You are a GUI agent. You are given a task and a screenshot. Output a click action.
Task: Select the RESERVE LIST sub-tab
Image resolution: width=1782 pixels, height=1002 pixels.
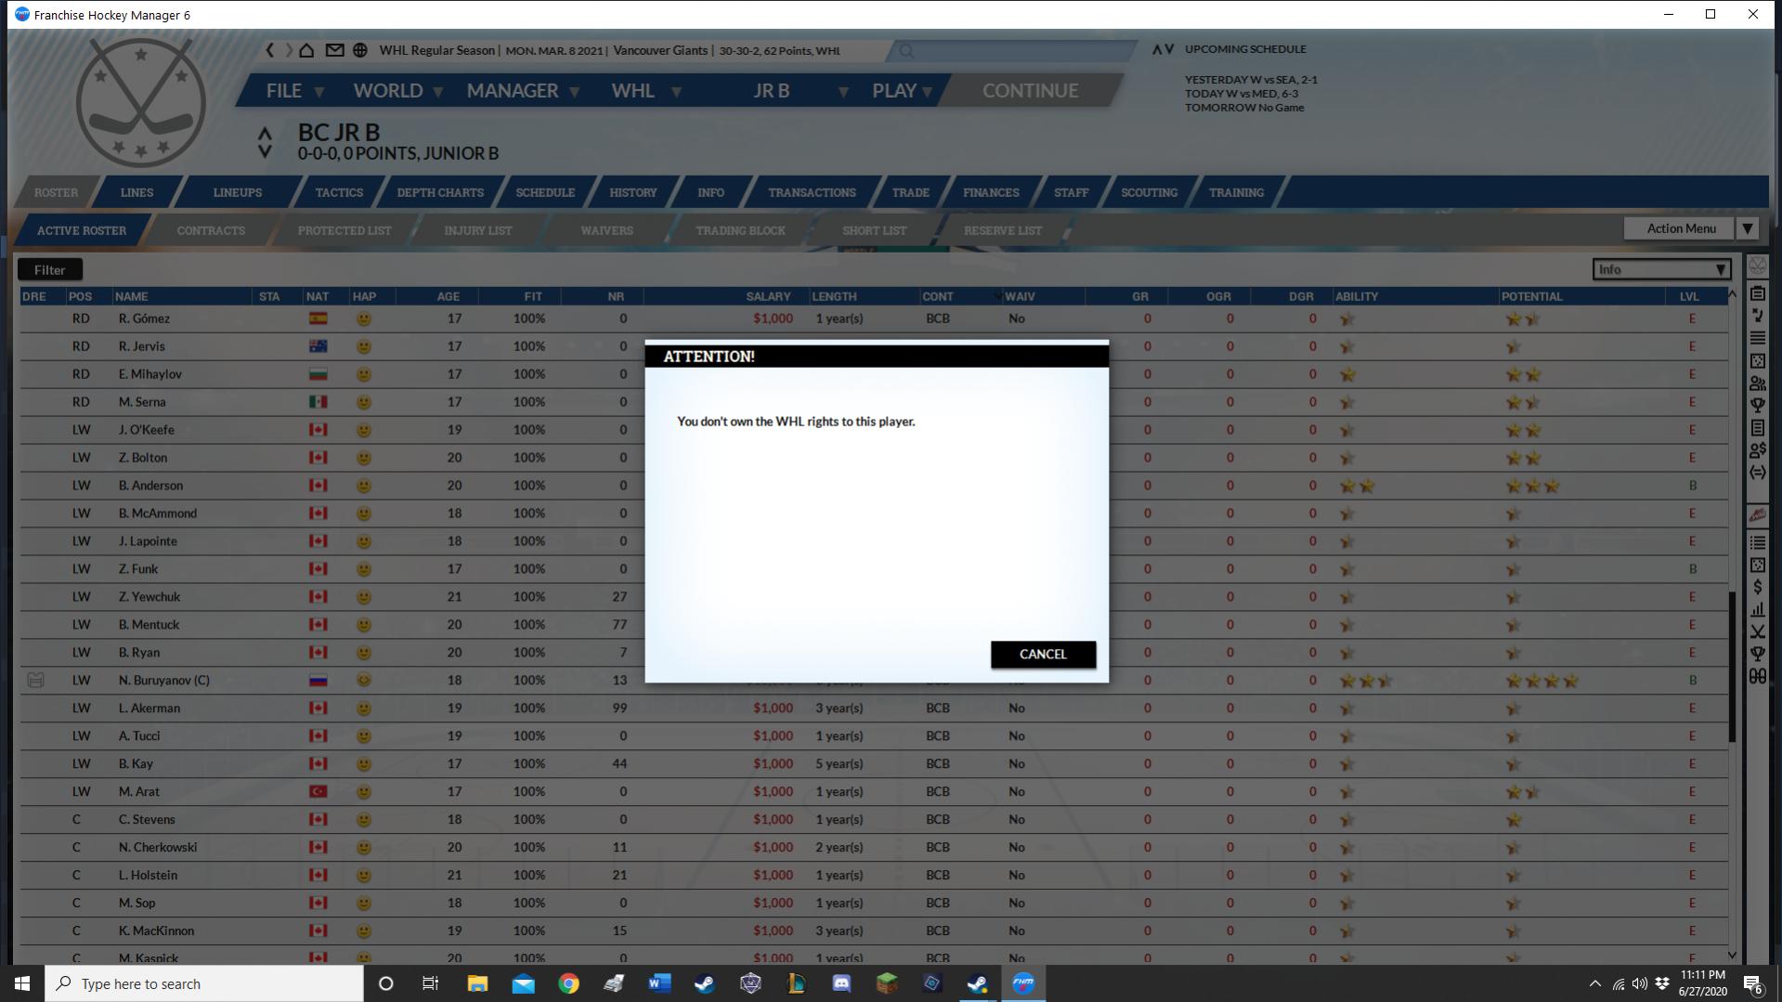1003,230
